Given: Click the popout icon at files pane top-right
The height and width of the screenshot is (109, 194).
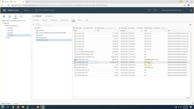Looking at the screenshot, I should pyautogui.click(x=190, y=25).
